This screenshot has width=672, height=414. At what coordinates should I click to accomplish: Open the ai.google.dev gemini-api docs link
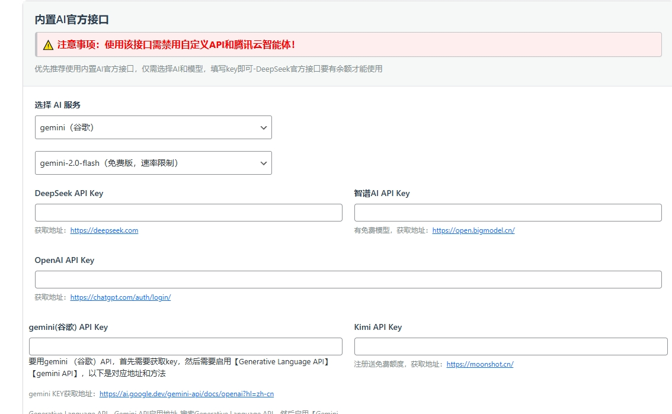[187, 394]
